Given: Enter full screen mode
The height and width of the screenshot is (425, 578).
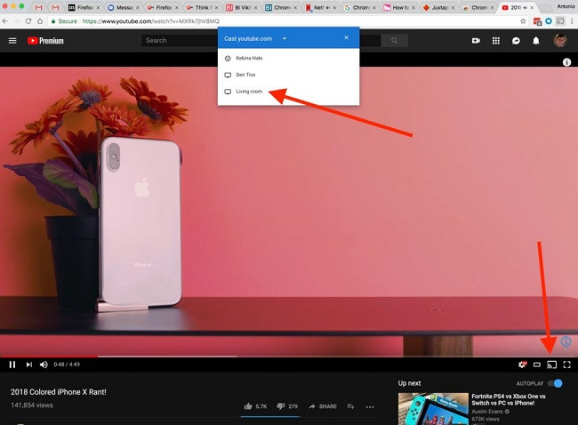Looking at the screenshot, I should point(566,365).
